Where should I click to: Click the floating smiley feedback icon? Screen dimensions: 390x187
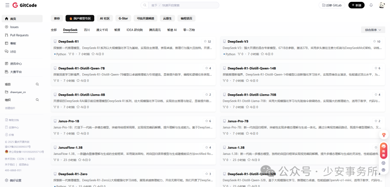coord(383,170)
